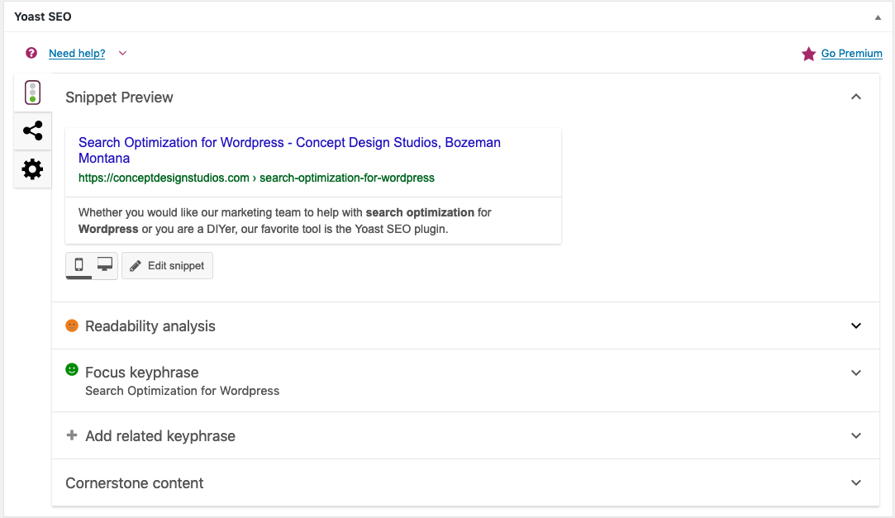
Task: Collapse the Yoast SEO metabox triangle
Action: 878,17
